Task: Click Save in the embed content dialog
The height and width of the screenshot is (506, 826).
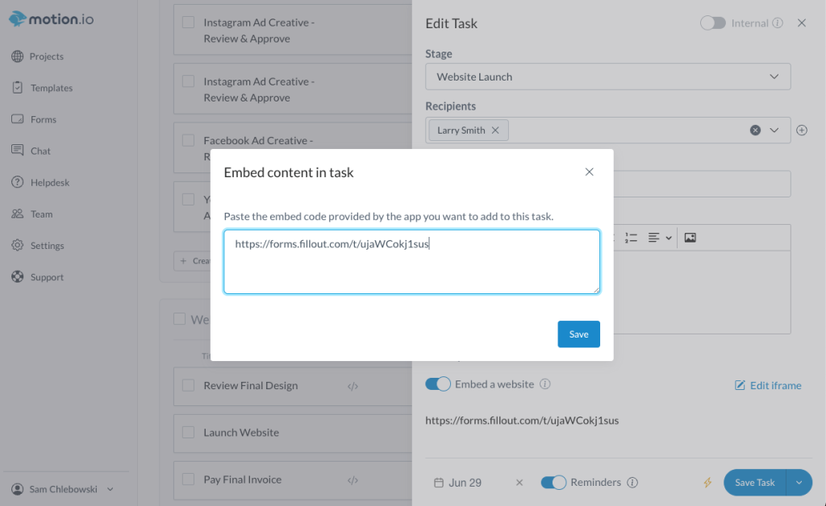Action: point(578,334)
